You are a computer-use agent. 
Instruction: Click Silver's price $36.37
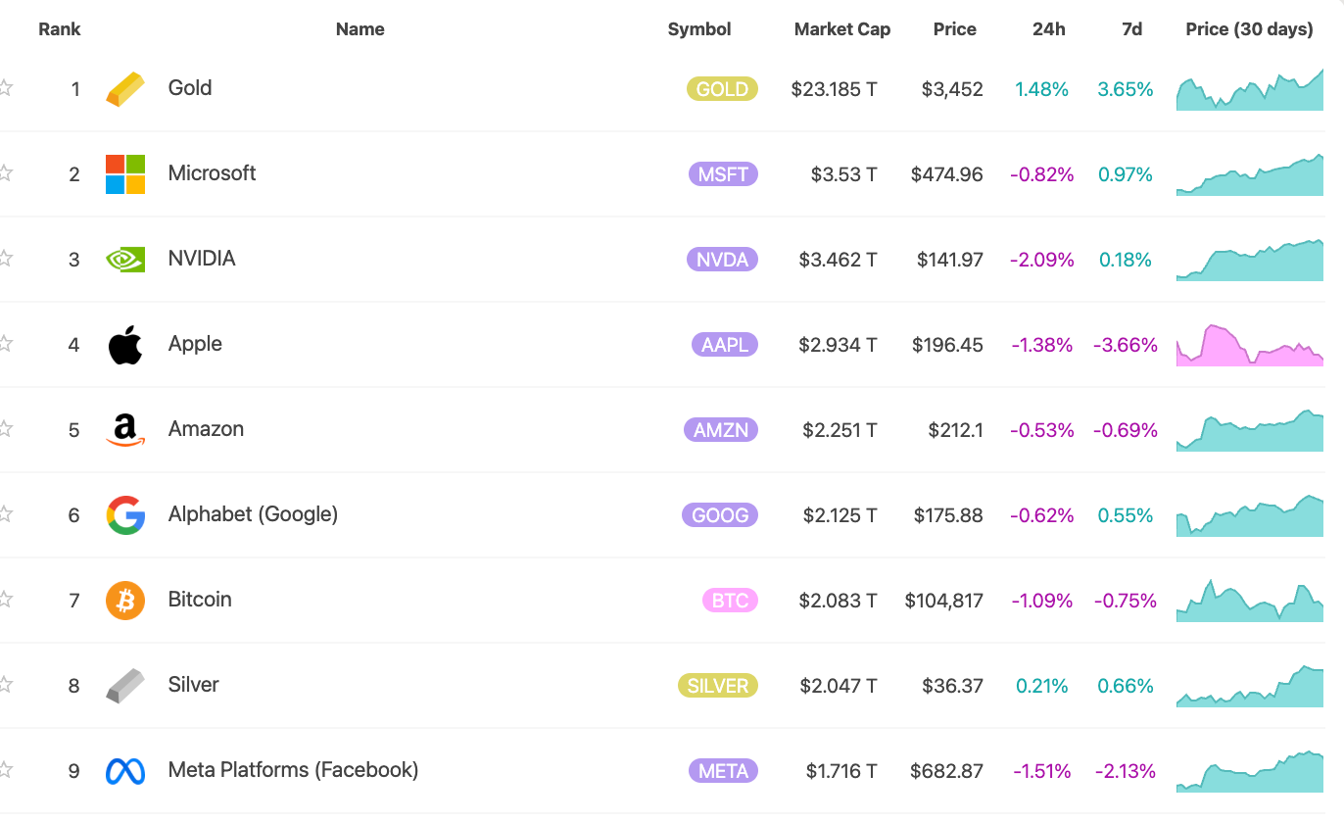click(952, 686)
